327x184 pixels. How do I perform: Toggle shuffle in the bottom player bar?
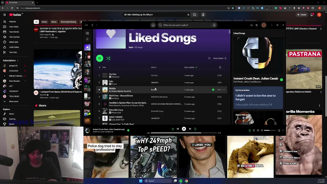172,129
